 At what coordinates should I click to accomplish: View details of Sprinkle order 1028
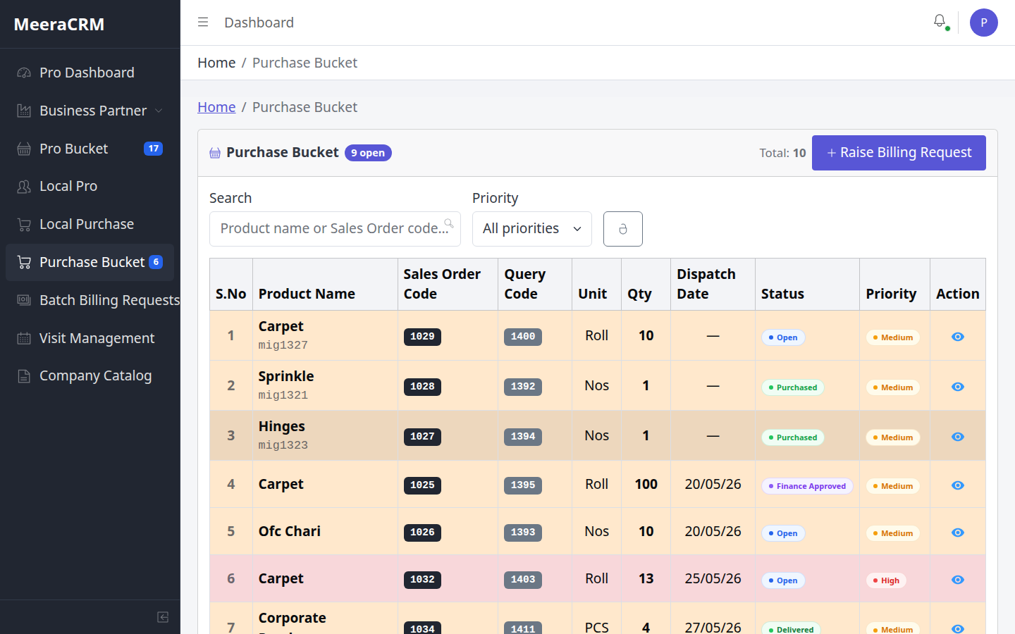coord(957,387)
